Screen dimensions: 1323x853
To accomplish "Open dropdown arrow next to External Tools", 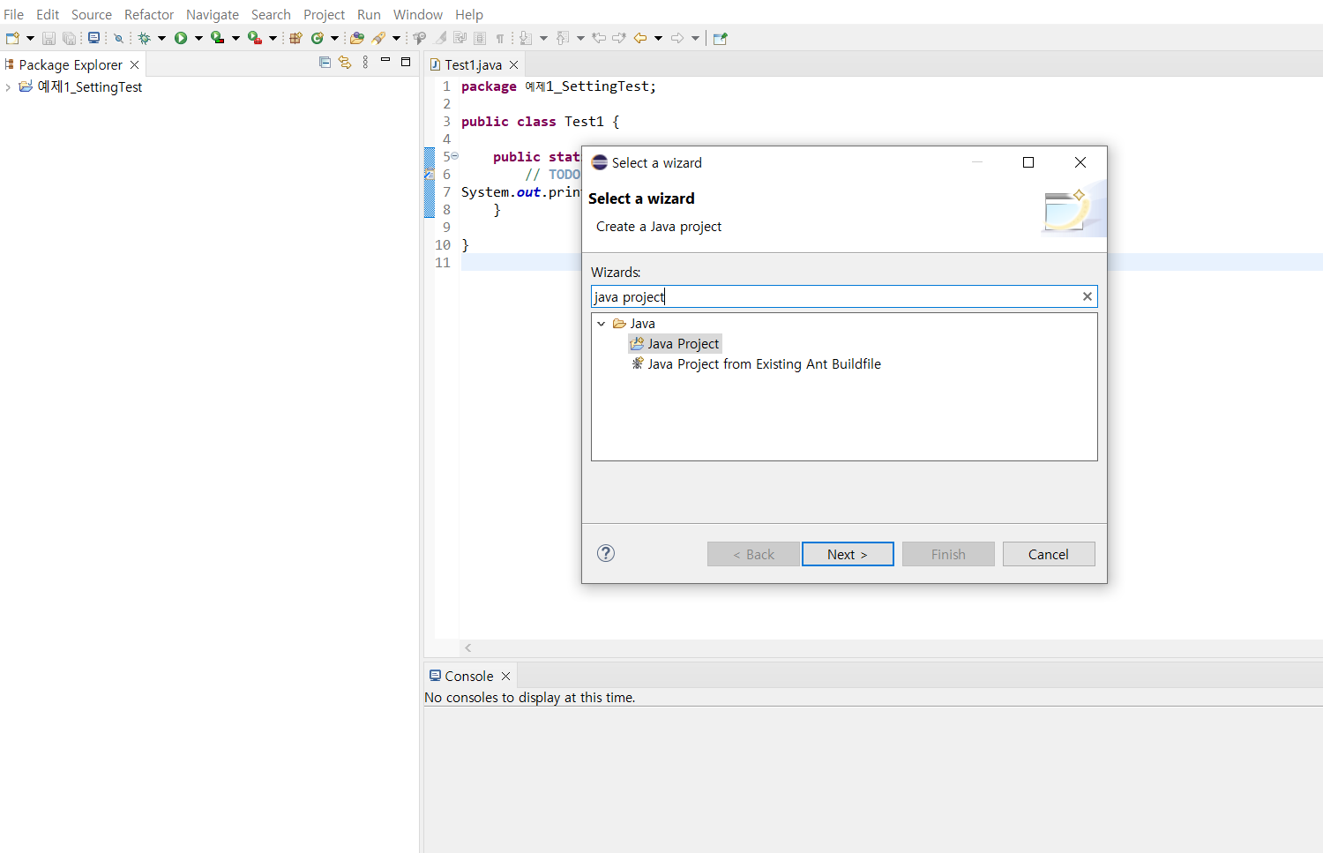I will click(273, 38).
